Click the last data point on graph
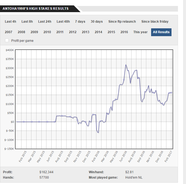 pyautogui.click(x=171, y=93)
